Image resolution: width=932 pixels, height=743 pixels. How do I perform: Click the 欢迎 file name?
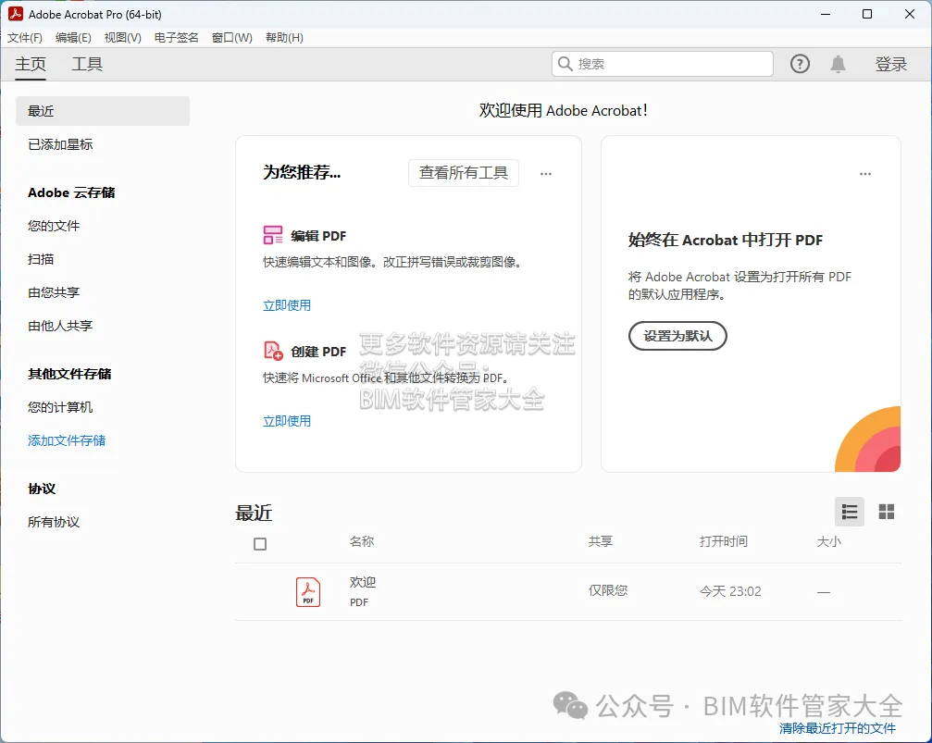coord(363,582)
